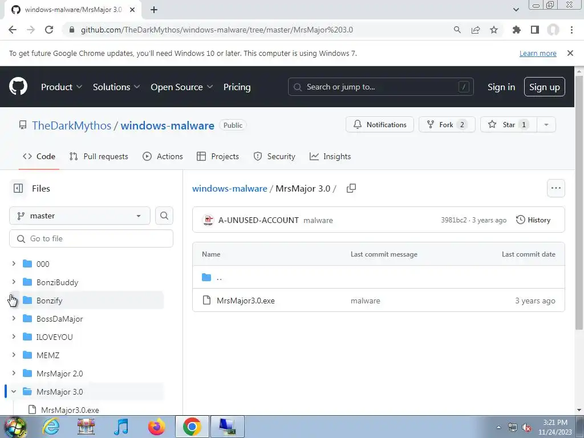Open the music player taskbar icon
Viewport: 584px width, 438px height.
tap(121, 427)
